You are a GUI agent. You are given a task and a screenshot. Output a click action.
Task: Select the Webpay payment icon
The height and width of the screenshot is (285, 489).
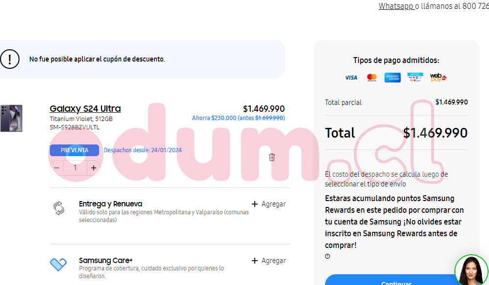pos(438,78)
